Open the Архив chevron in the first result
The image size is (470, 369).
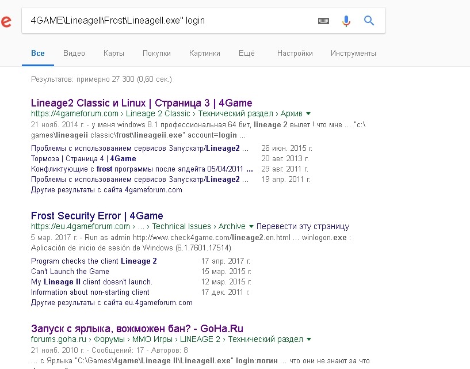pyautogui.click(x=309, y=114)
